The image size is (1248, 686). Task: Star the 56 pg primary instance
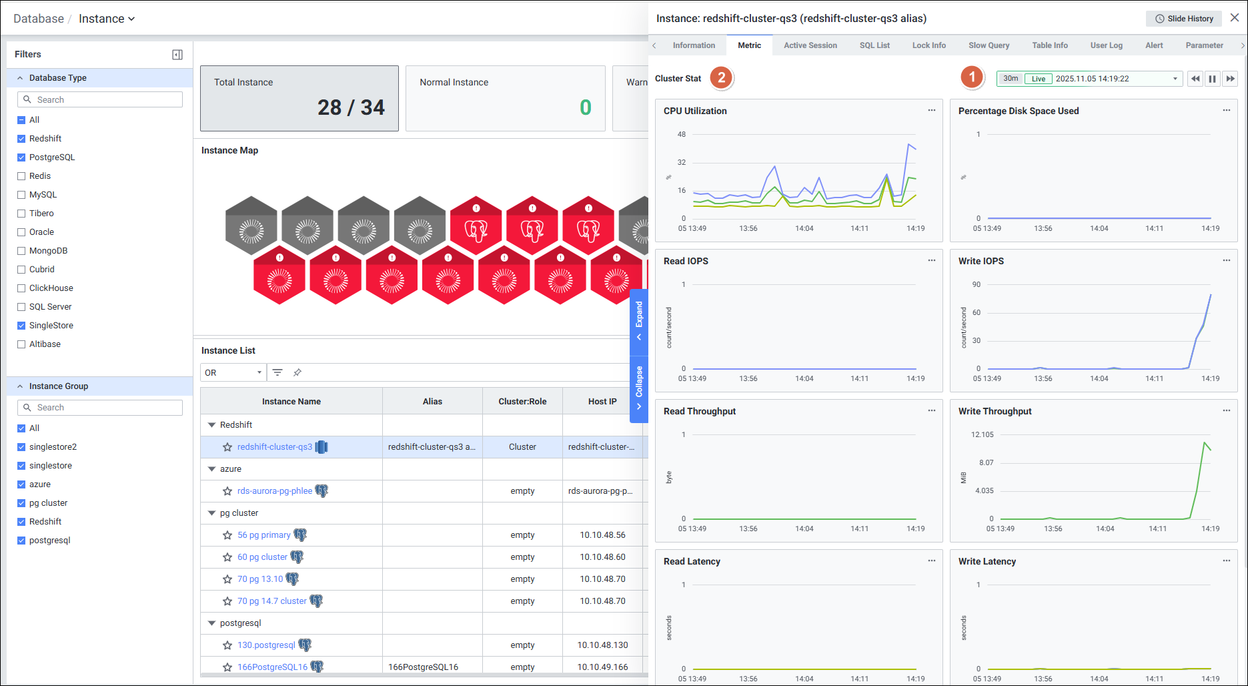pos(227,535)
